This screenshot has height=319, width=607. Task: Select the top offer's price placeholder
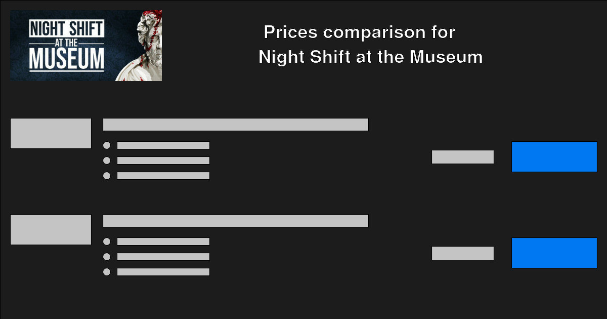pos(463,157)
